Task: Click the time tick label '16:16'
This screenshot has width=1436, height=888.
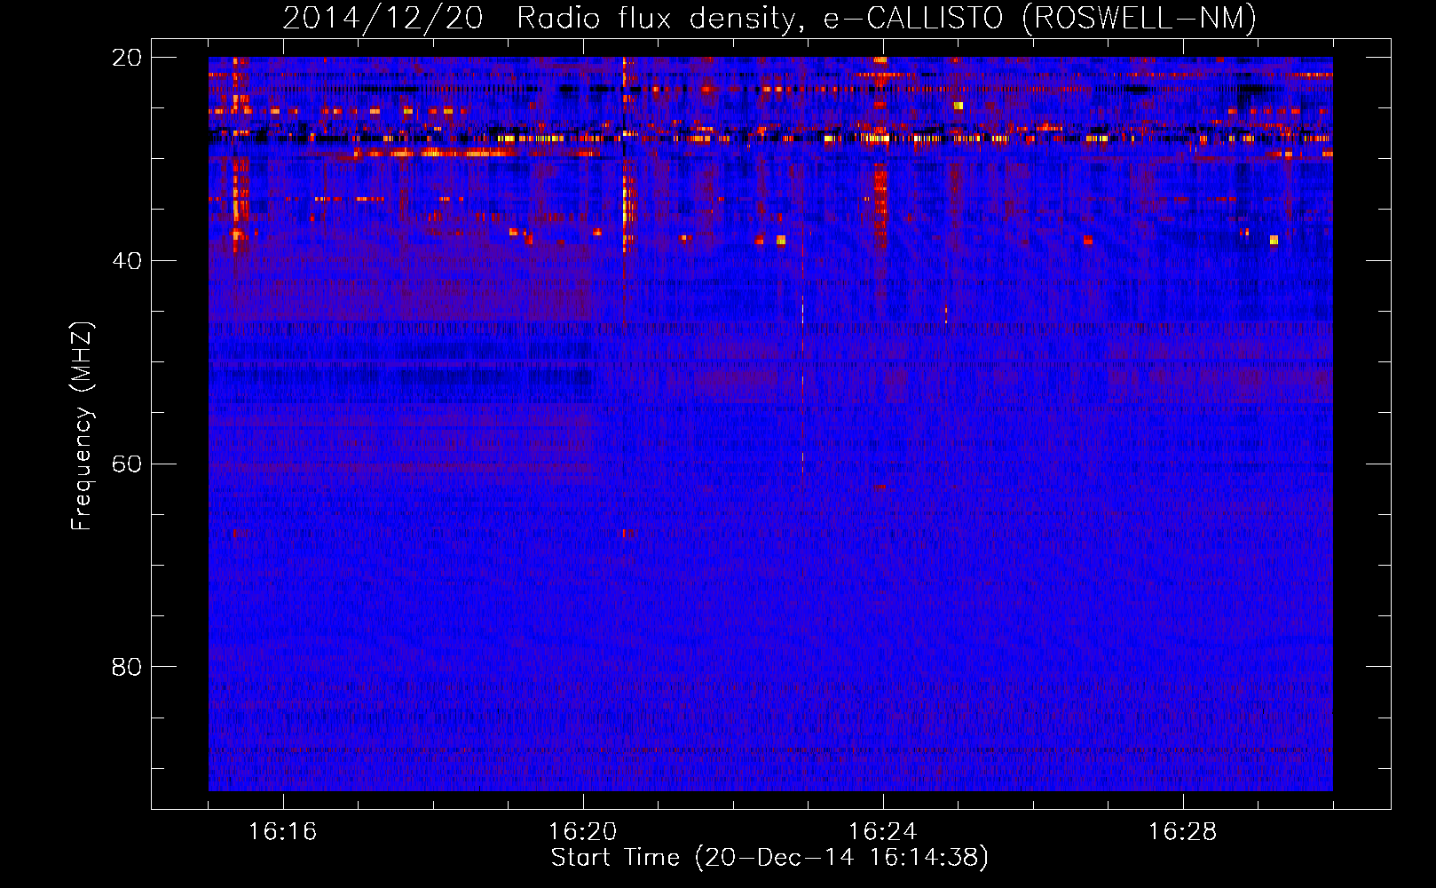Action: pos(283,832)
